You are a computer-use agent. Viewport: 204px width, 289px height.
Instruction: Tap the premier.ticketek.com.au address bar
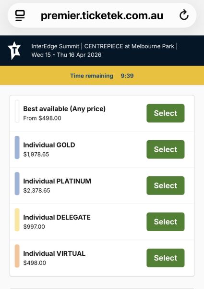[102, 15]
